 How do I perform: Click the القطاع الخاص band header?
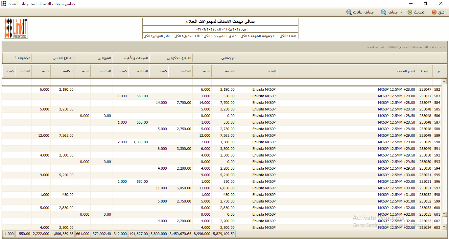(53, 58)
